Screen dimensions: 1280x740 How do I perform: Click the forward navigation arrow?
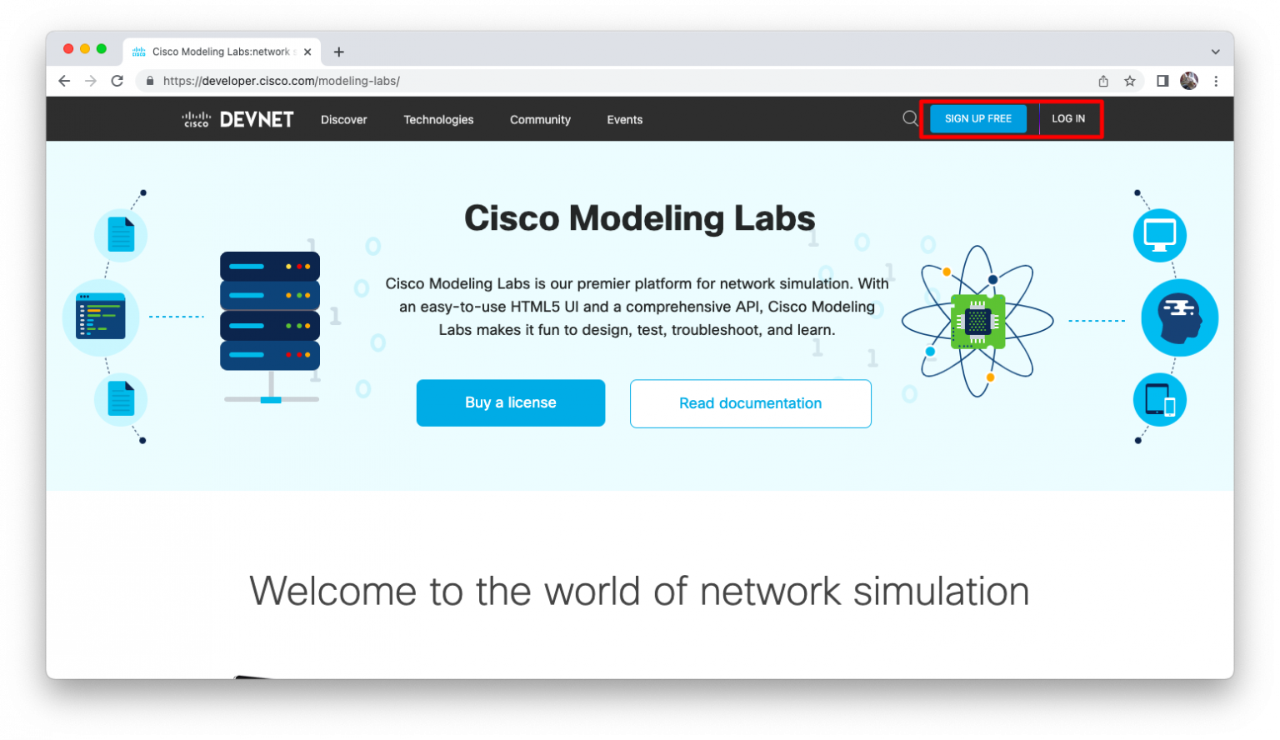[x=90, y=81]
